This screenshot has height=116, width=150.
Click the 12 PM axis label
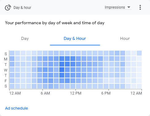[x=76, y=93]
